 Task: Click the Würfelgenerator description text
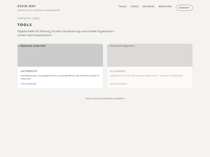[x=60, y=77]
